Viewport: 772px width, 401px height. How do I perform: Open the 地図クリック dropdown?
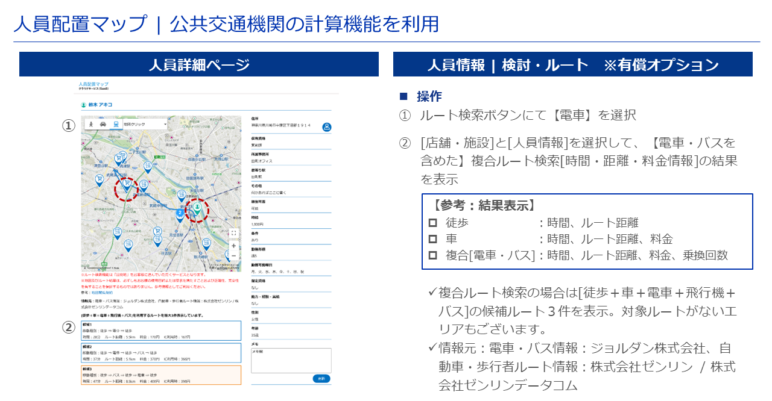coord(144,123)
